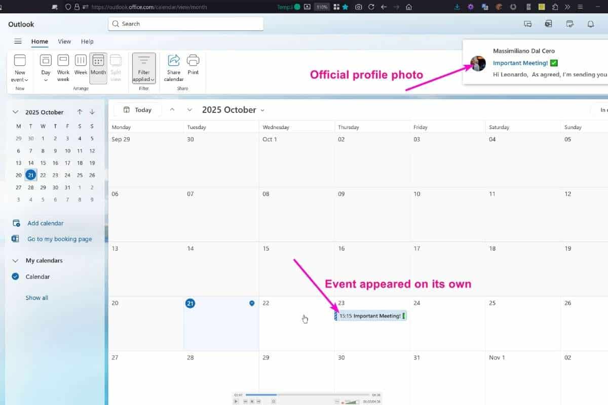
Task: Toggle the Calendar checkbox under My calendars
Action: click(15, 276)
